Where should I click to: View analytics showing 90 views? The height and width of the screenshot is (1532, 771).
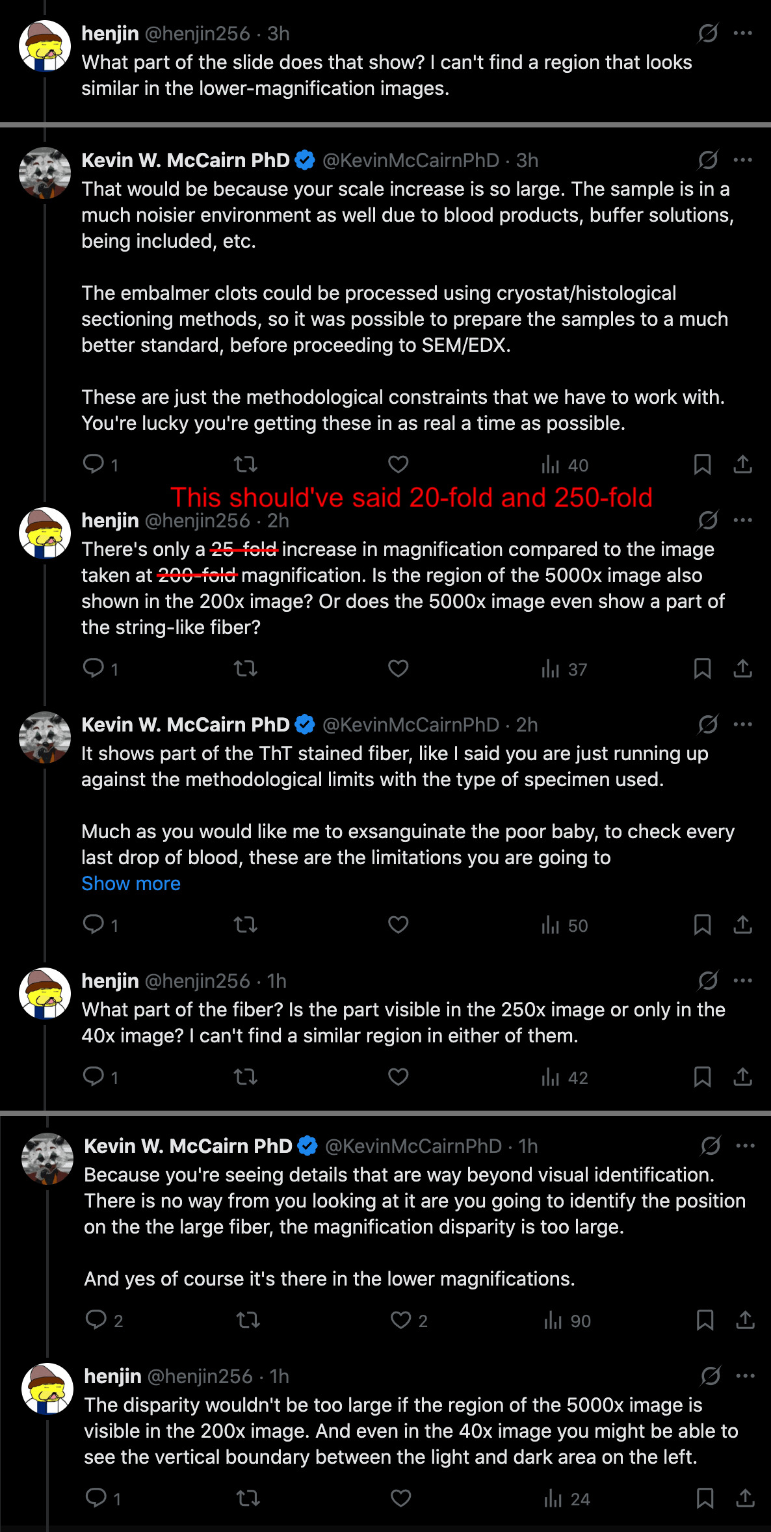[x=567, y=1320]
